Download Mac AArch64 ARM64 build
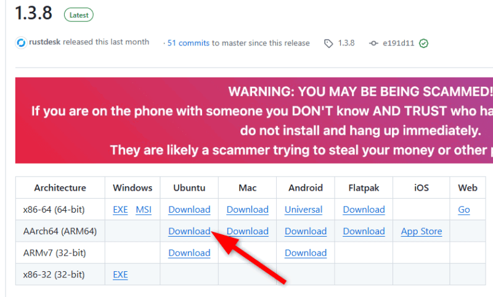This screenshot has width=493, height=297. tap(247, 231)
